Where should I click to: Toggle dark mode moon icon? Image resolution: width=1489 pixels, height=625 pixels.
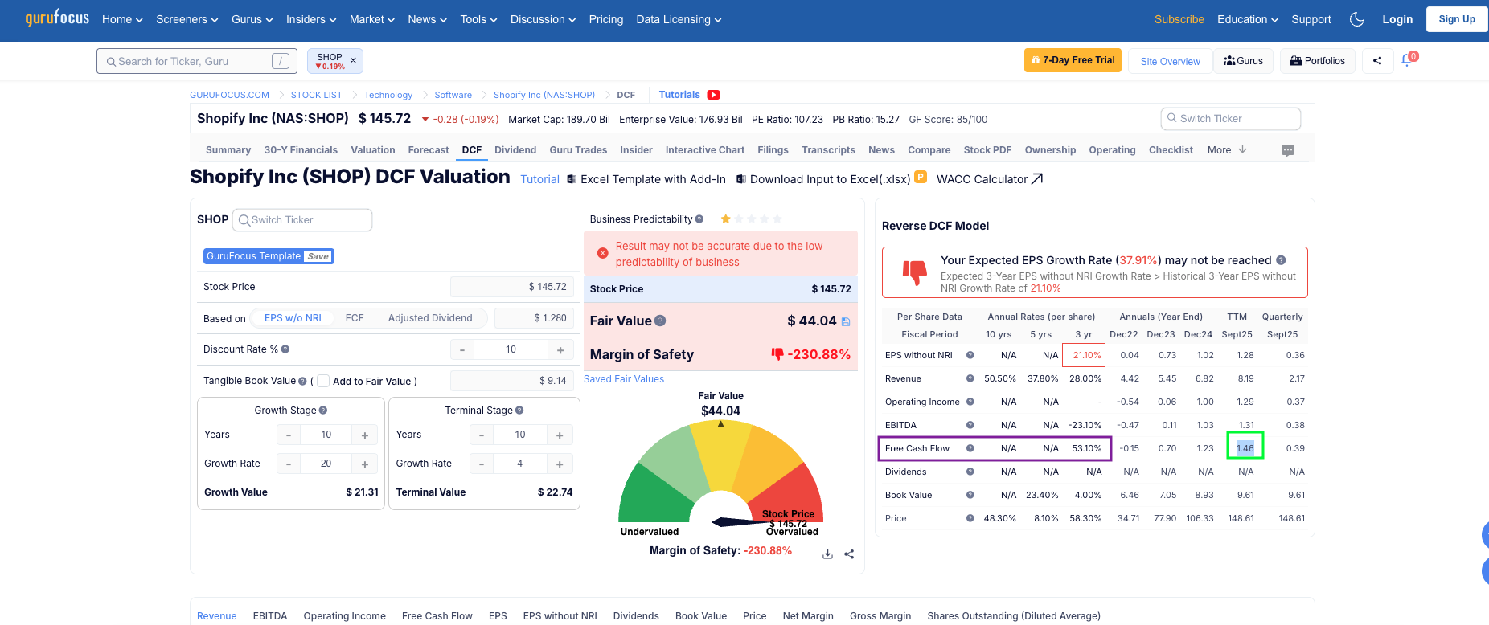[1357, 19]
